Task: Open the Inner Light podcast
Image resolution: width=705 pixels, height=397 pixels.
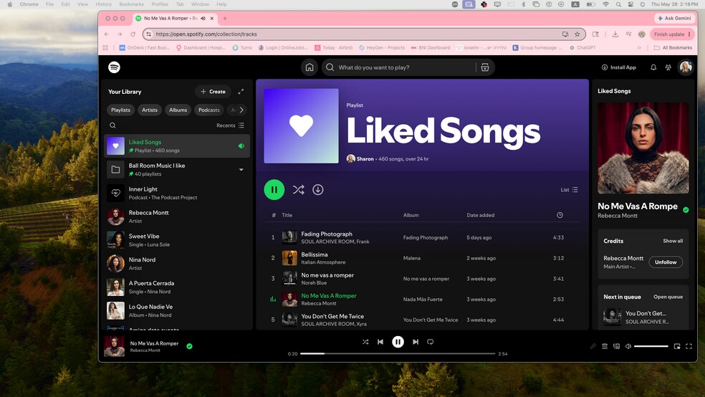Action: click(x=177, y=193)
